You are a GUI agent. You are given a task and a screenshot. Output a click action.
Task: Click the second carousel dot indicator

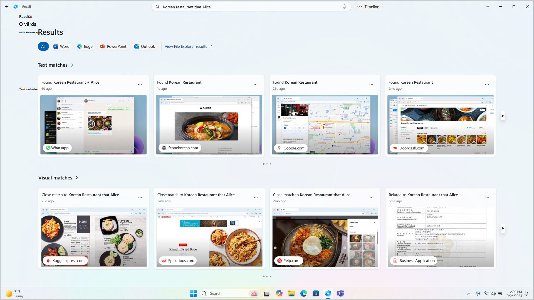click(x=267, y=164)
